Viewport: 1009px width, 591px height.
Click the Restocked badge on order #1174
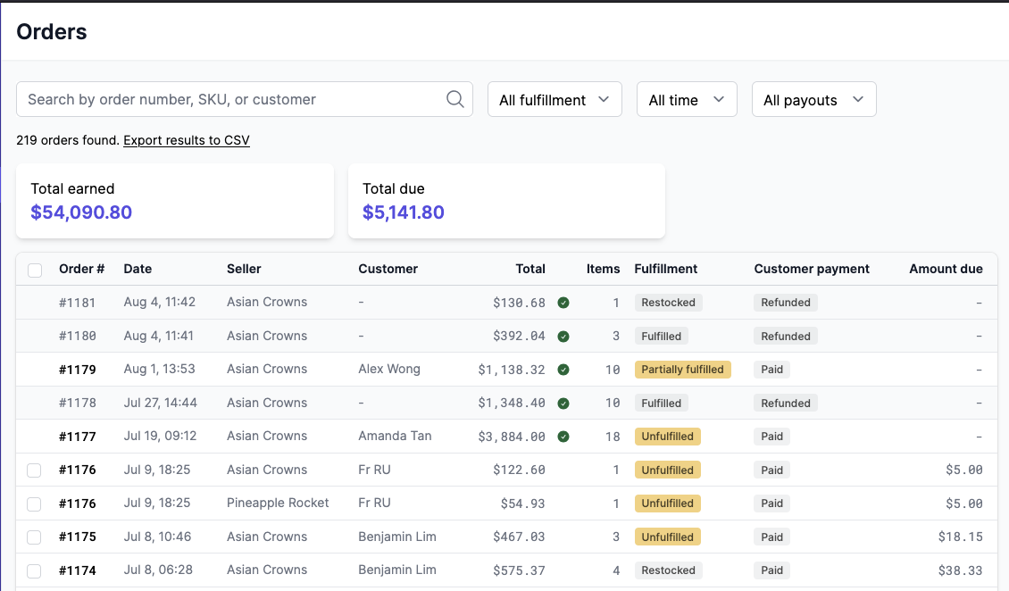point(668,570)
